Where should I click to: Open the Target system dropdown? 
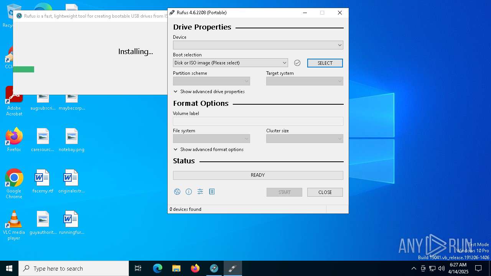305,81
